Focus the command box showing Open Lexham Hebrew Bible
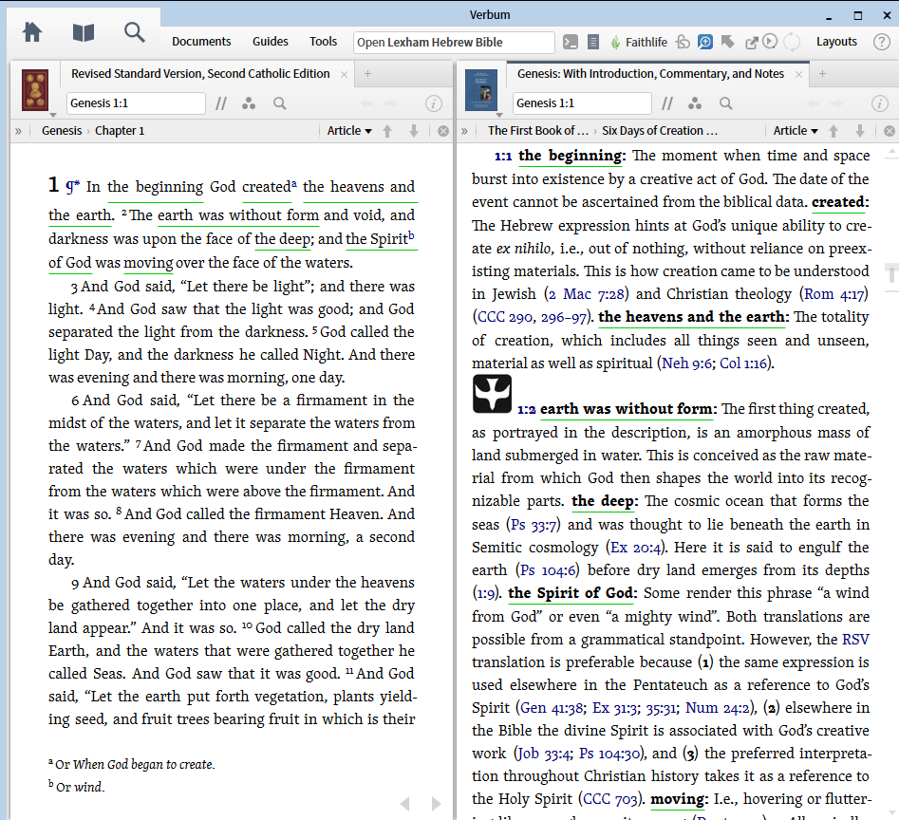This screenshot has height=820, width=899. tap(454, 43)
